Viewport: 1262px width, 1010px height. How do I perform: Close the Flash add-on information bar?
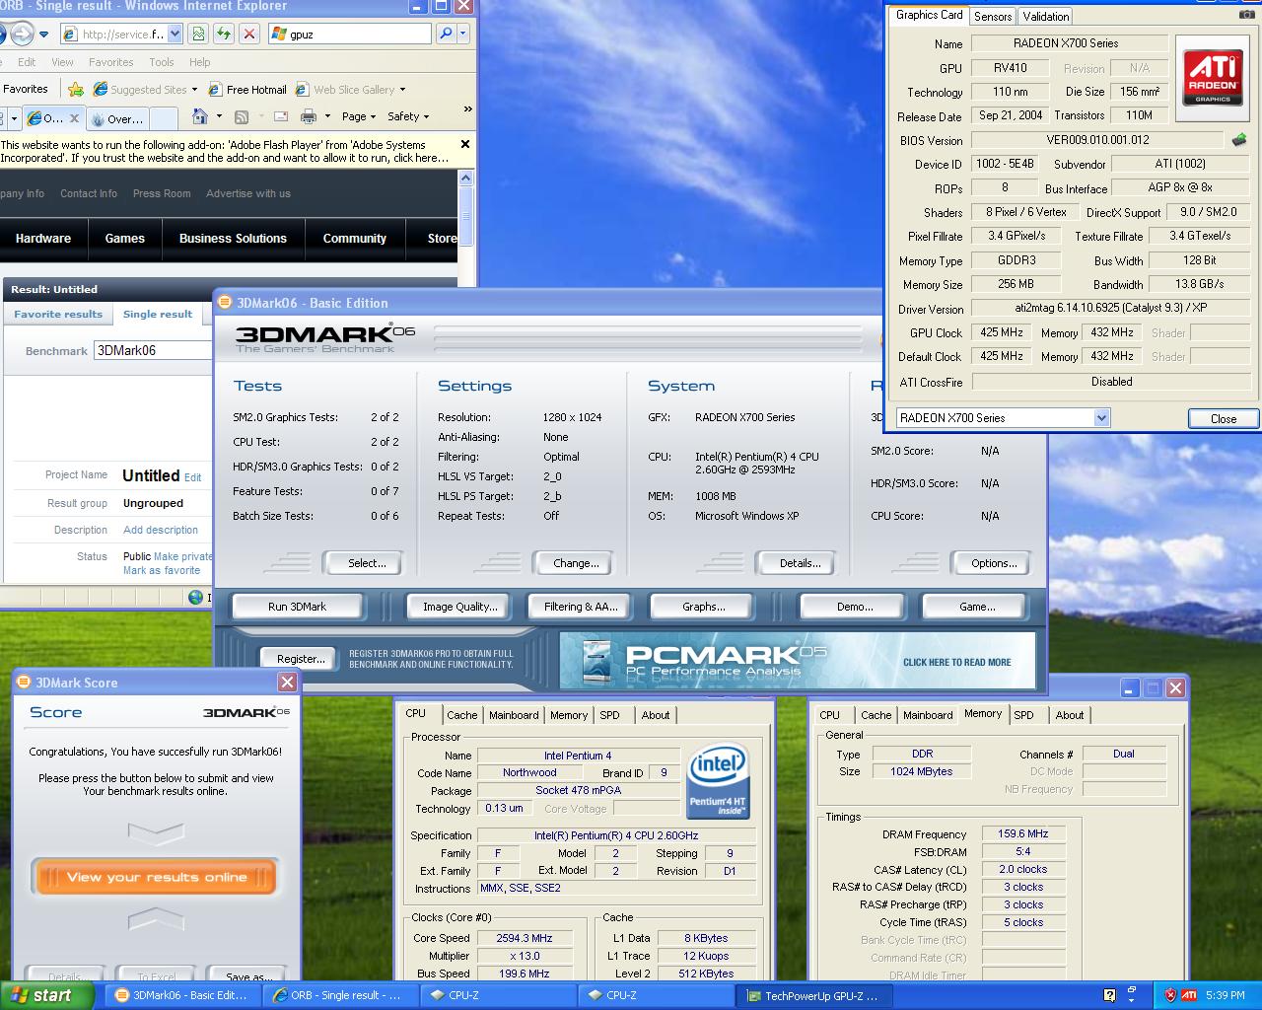[x=465, y=144]
